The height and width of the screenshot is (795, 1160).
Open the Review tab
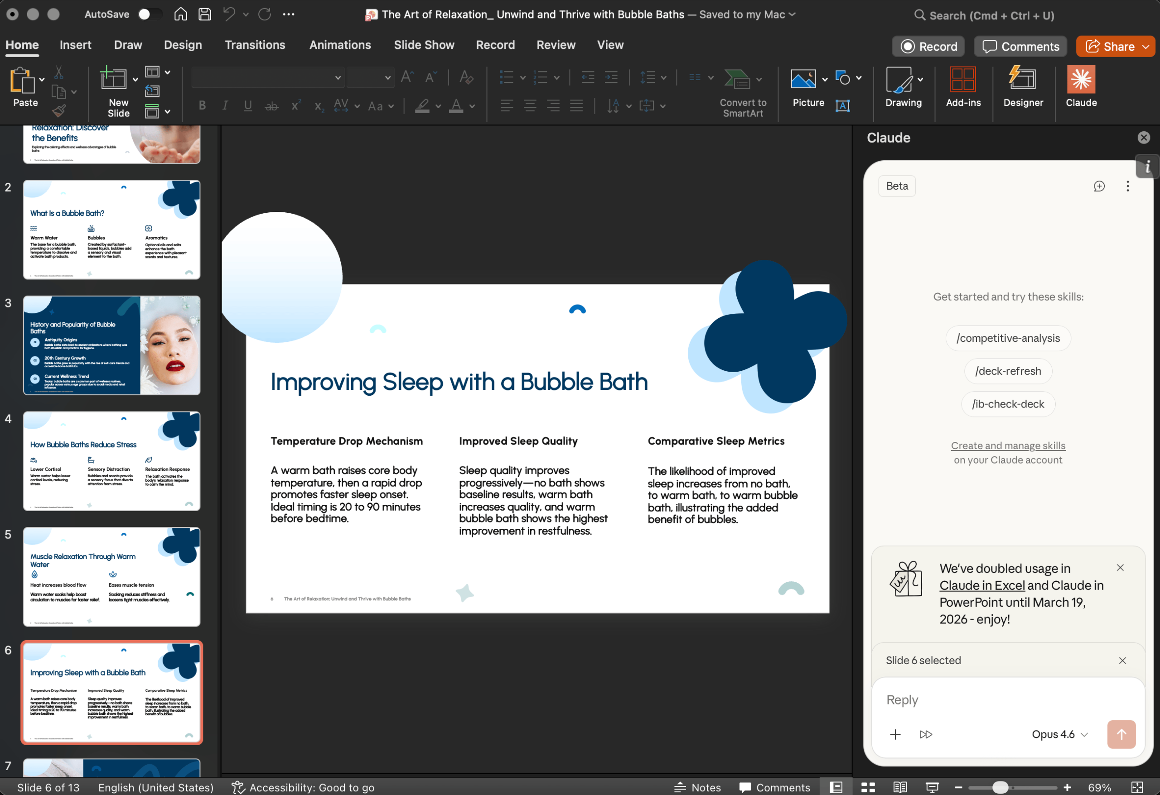[x=556, y=45]
